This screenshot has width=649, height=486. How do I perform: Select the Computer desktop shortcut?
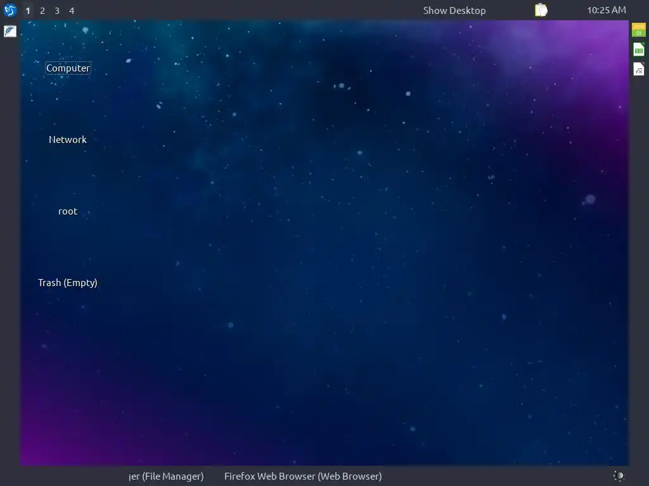point(68,68)
